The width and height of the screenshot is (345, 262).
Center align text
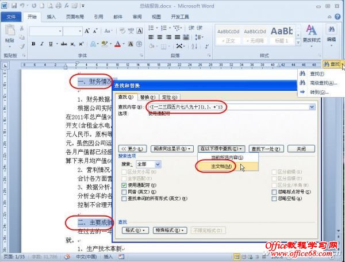(160, 37)
